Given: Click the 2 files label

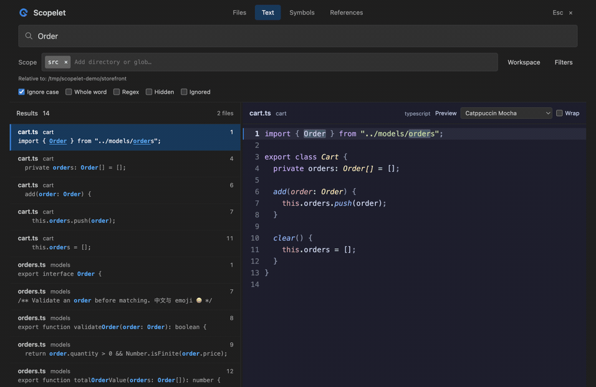Looking at the screenshot, I should [225, 113].
